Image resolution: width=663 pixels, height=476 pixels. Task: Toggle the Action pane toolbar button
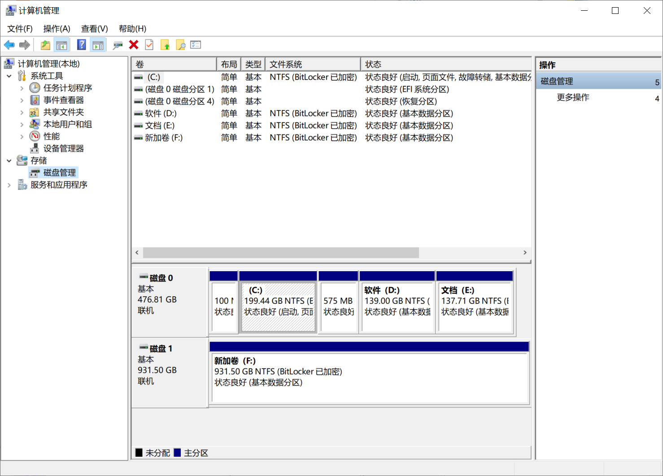[98, 45]
